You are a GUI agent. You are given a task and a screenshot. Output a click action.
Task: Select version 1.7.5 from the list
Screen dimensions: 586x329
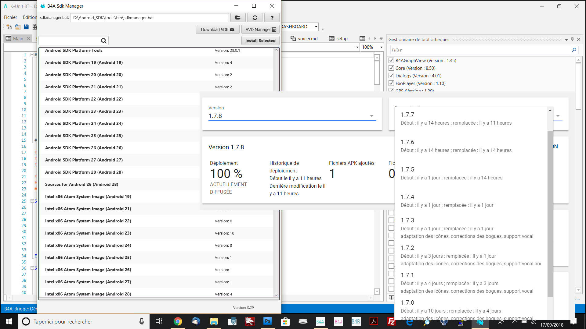(471, 173)
